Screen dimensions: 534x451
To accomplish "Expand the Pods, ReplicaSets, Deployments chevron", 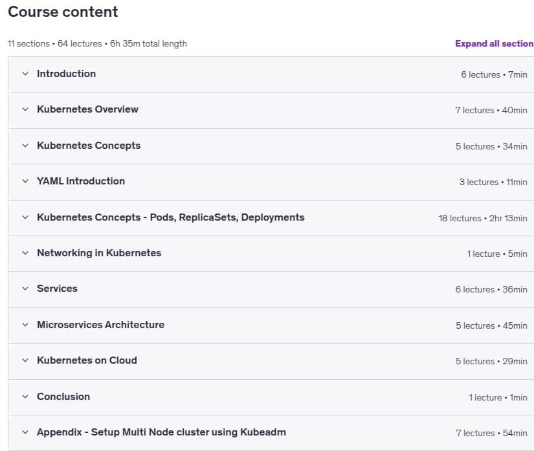I will point(25,217).
